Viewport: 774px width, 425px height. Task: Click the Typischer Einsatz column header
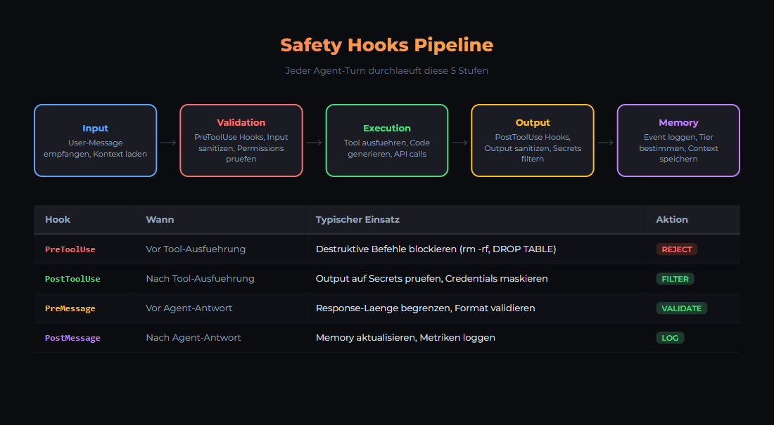[357, 220]
